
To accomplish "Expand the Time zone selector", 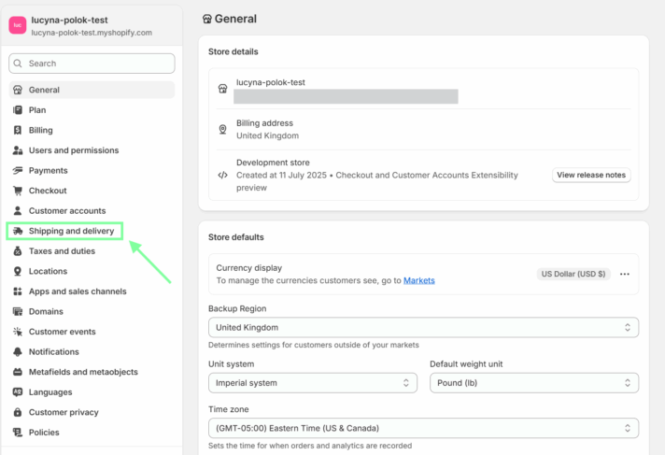I will pos(423,428).
